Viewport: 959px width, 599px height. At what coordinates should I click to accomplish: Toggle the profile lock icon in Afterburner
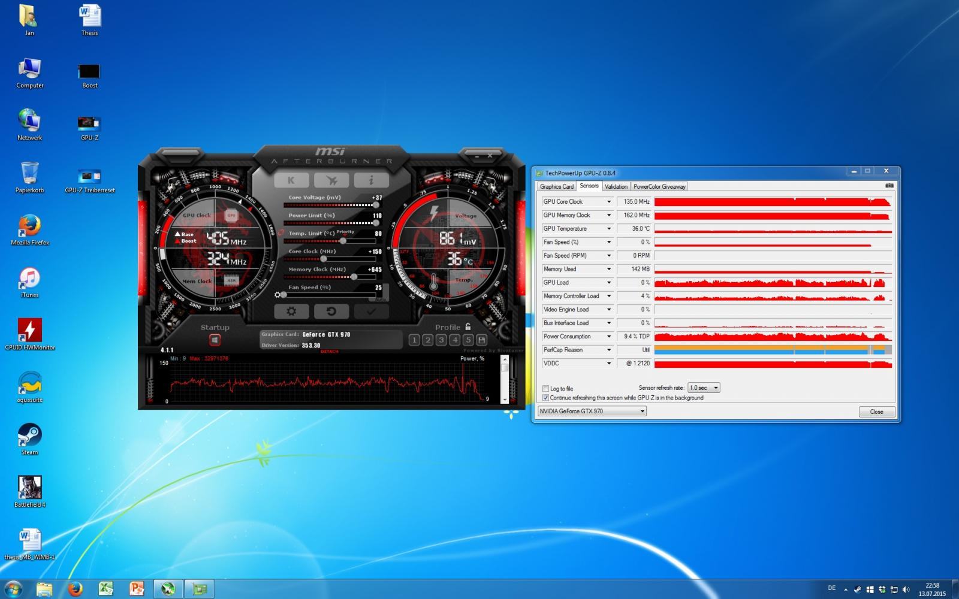tap(468, 326)
